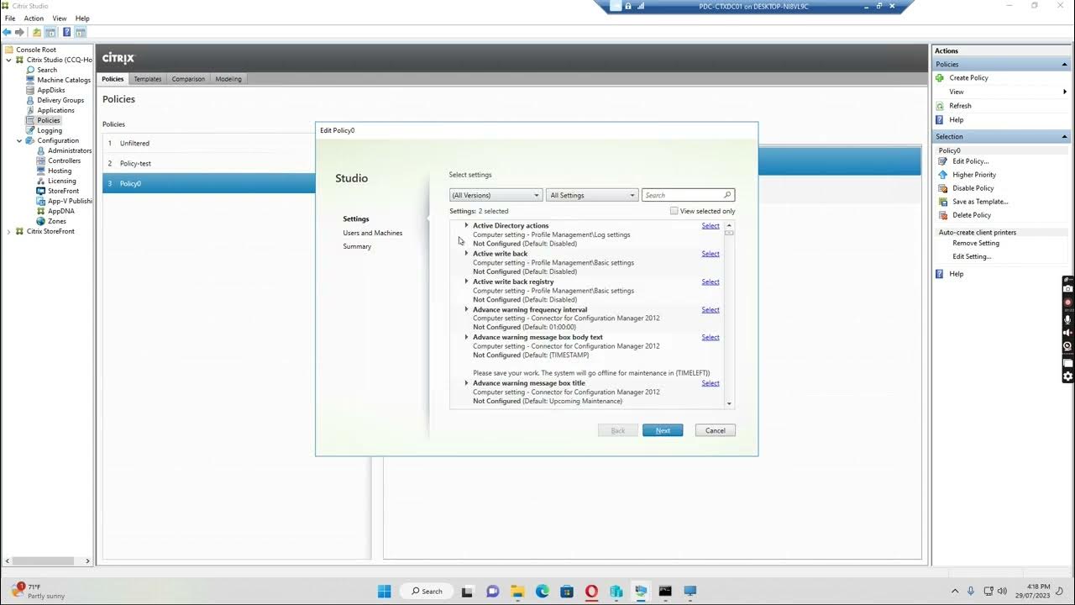Image resolution: width=1075 pixels, height=605 pixels.
Task: Click the Back arrow in the MMC toolbar
Action: [8, 32]
